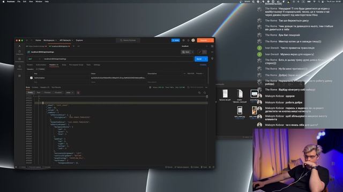The image size is (343, 192).
Task: Click the blue Send button
Action: [199, 59]
